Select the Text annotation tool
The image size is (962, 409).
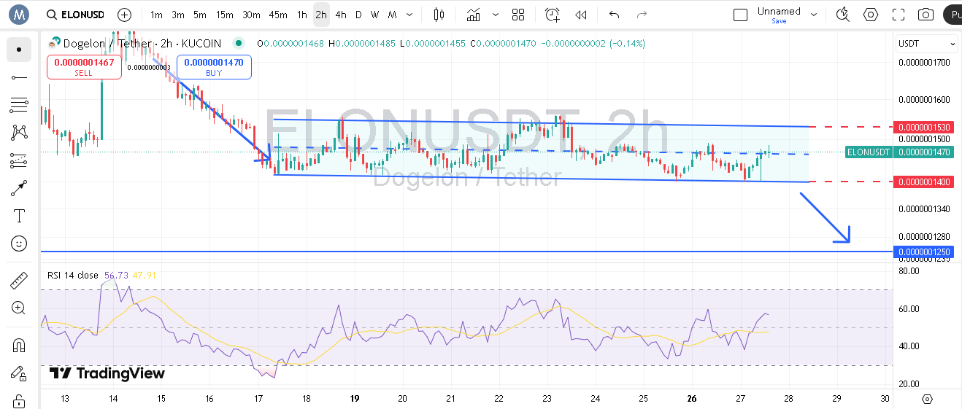(19, 216)
